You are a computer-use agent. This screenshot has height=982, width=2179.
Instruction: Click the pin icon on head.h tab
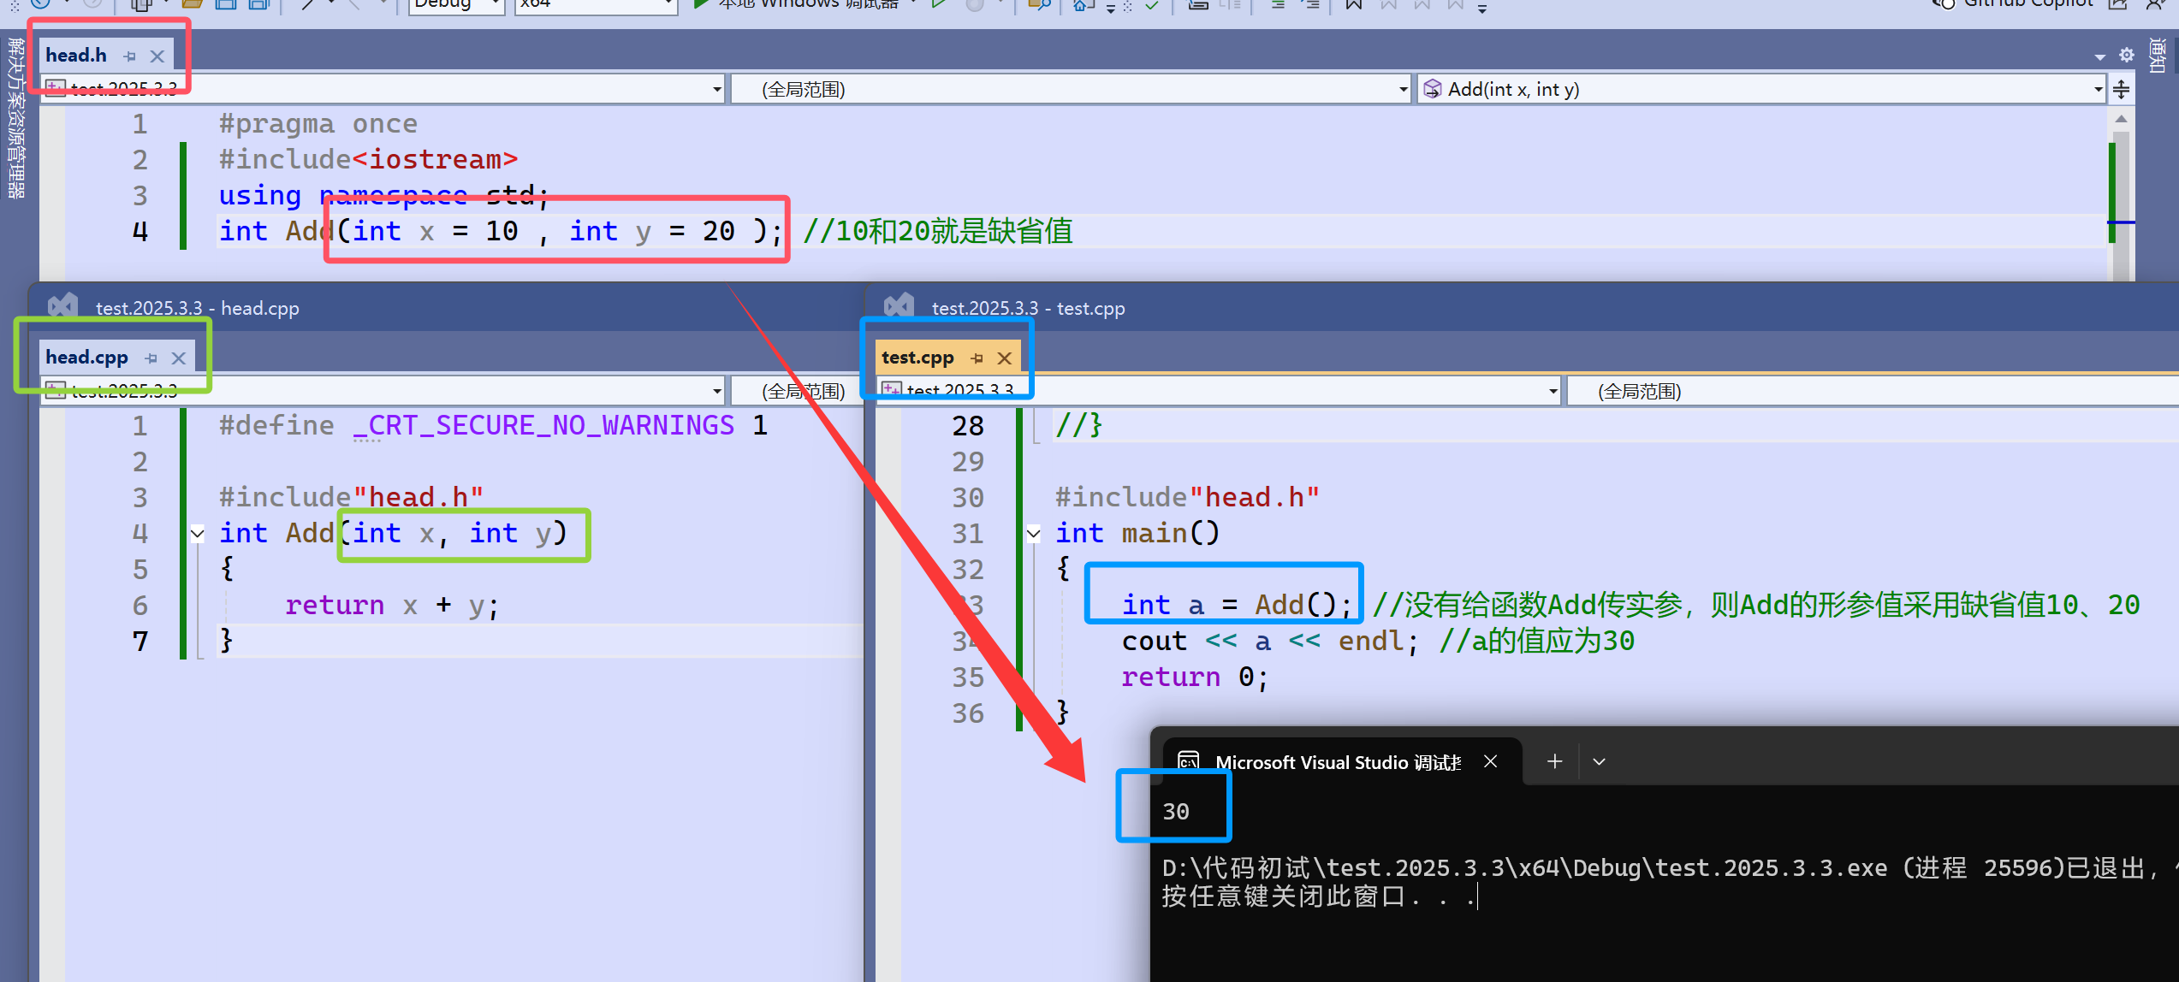coord(130,56)
